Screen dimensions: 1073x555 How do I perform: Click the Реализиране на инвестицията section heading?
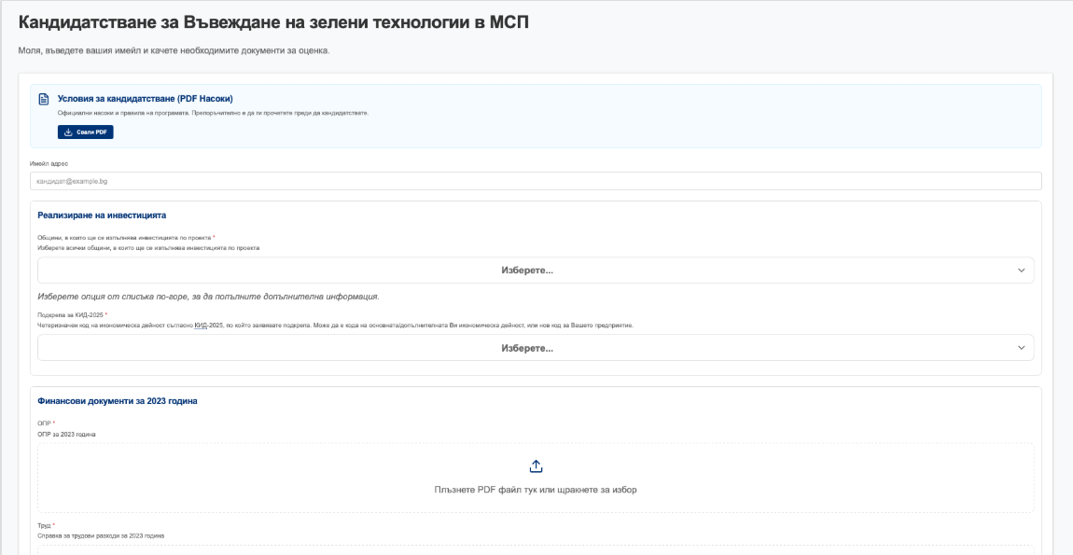pos(102,215)
